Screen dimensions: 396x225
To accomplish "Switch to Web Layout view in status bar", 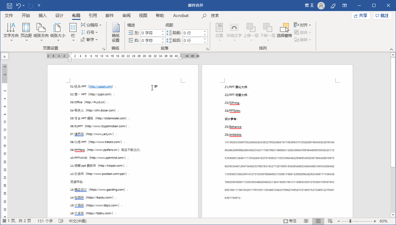I will point(330,221).
